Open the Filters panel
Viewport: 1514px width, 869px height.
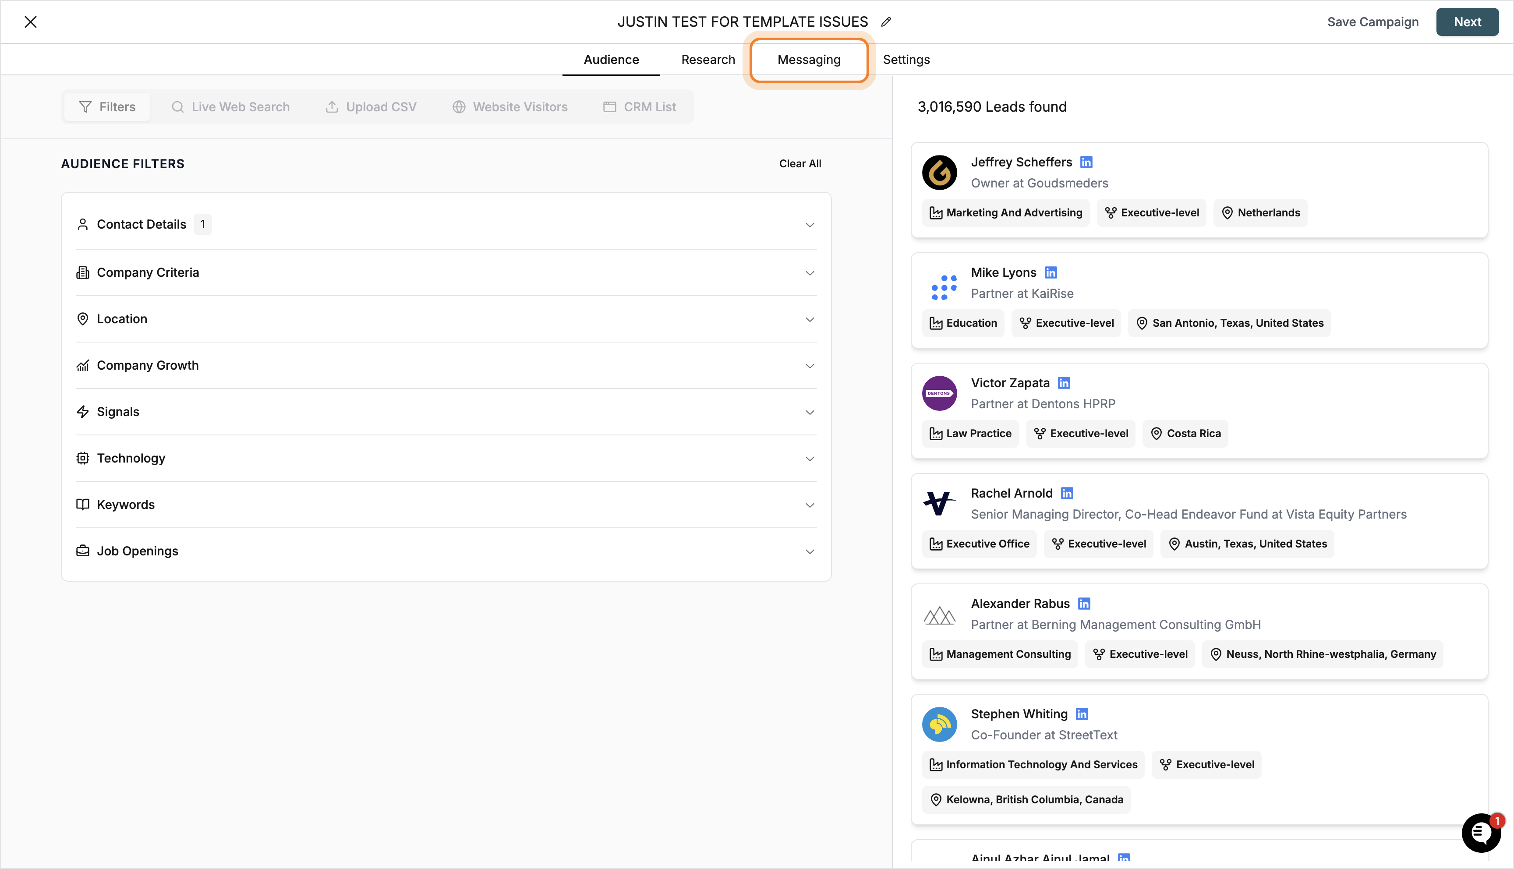point(106,106)
